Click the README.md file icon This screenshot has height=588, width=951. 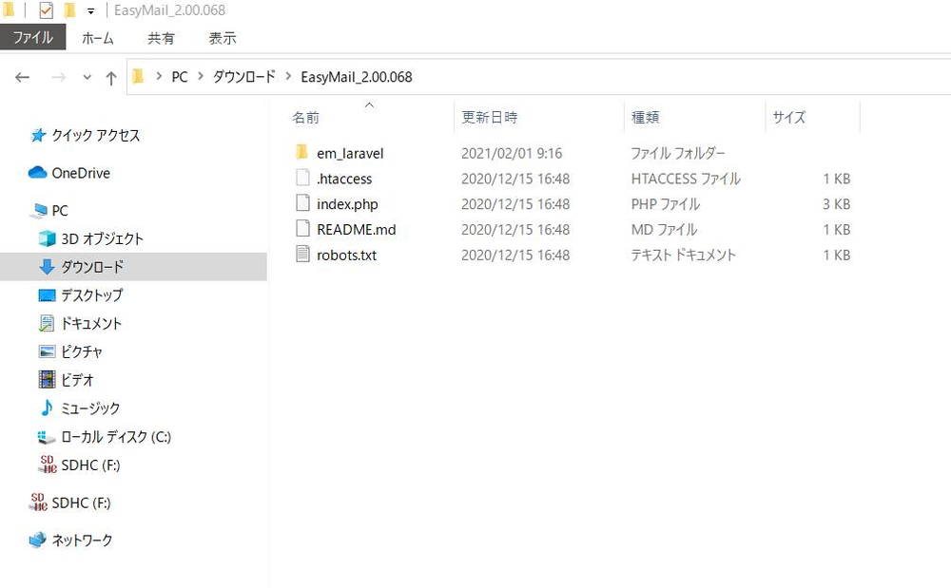[302, 230]
